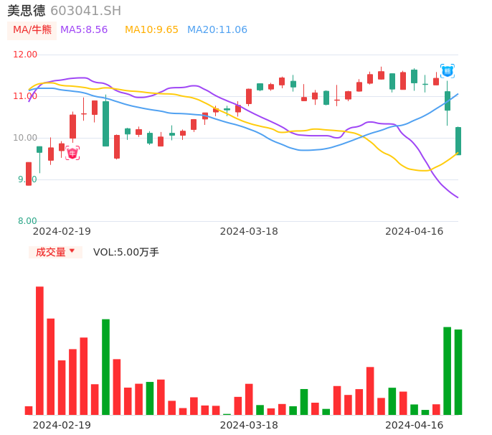Click the last green candlestick on the chart
The height and width of the screenshot is (435, 492).
click(458, 141)
